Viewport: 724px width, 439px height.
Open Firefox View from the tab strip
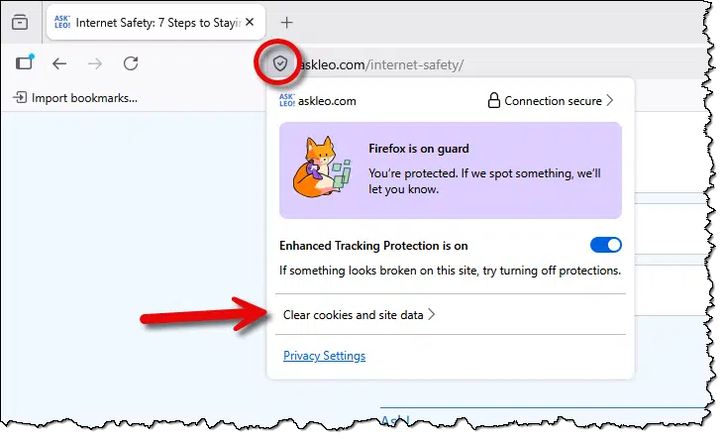20,22
